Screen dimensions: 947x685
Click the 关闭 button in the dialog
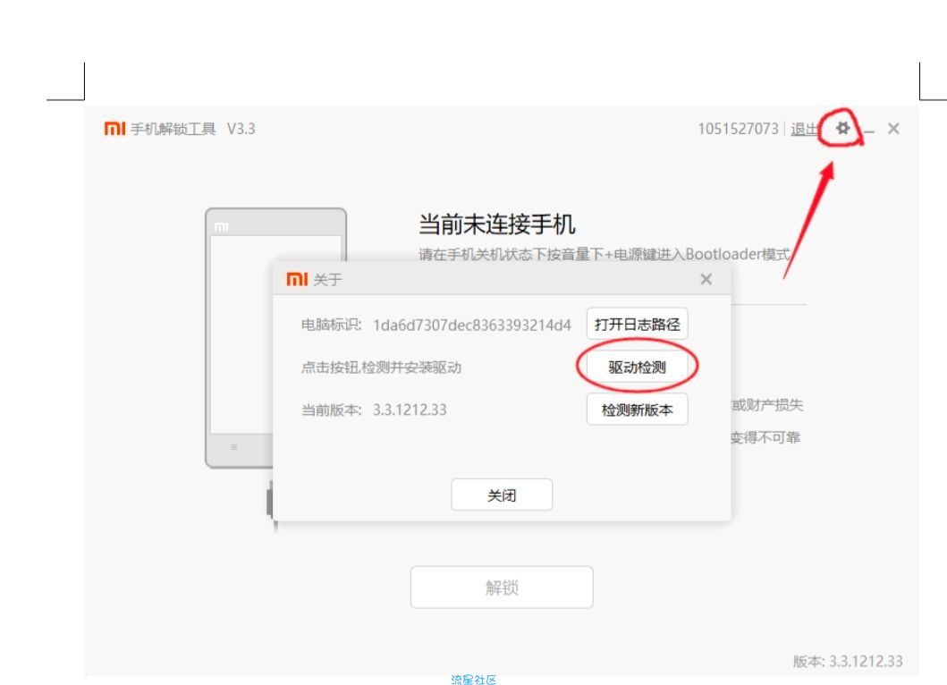(502, 495)
